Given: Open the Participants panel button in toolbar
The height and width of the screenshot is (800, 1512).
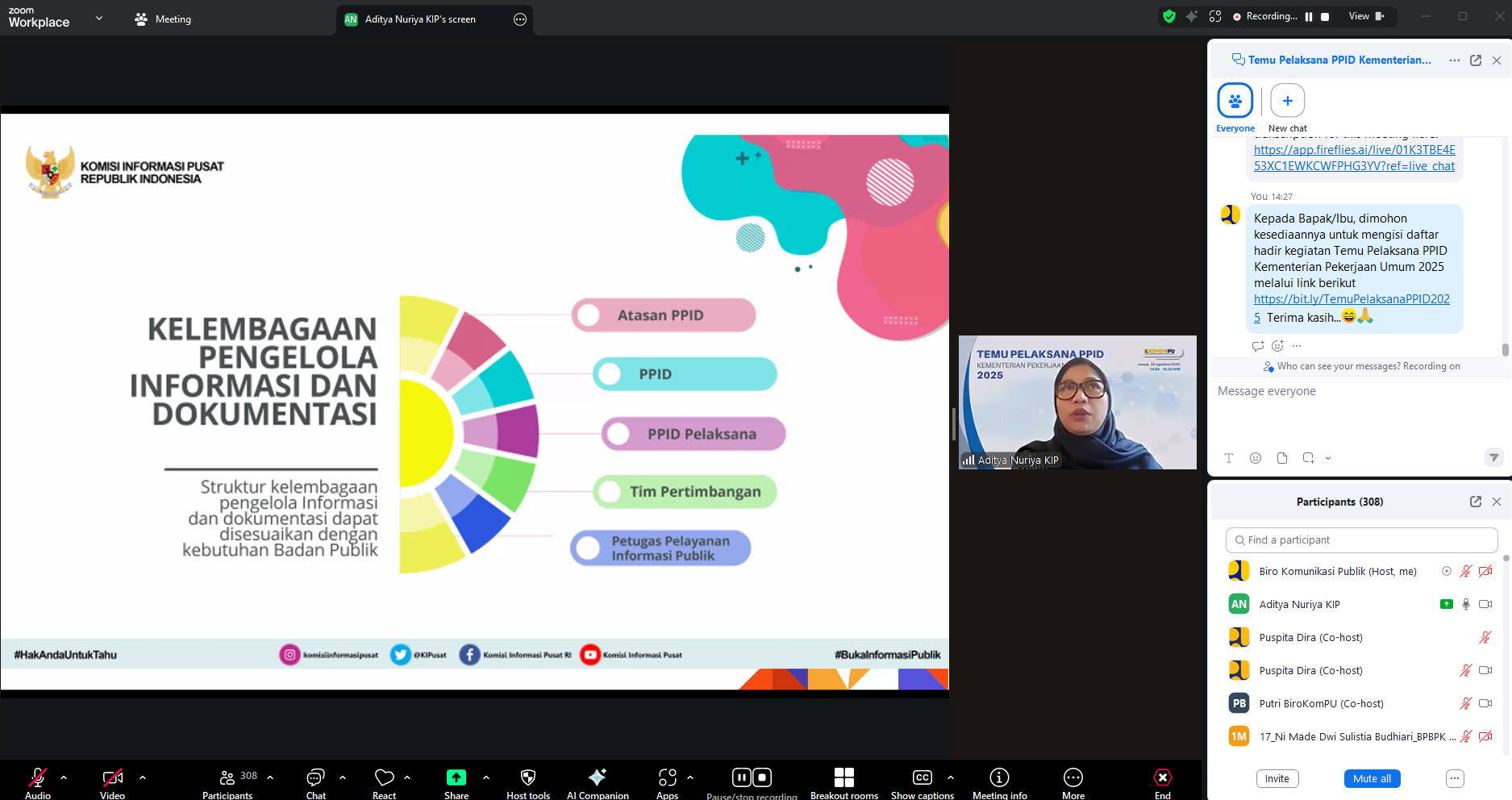Looking at the screenshot, I should tap(227, 782).
